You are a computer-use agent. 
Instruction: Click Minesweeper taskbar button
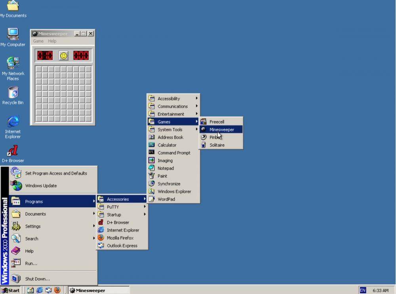pyautogui.click(x=99, y=290)
